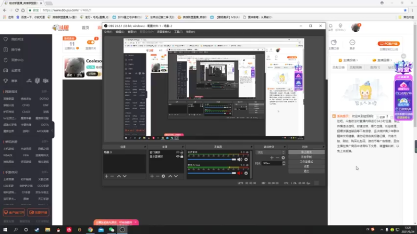Open WeChat icon on Windows taskbar
Screen dimensions: 417x234
point(112,230)
